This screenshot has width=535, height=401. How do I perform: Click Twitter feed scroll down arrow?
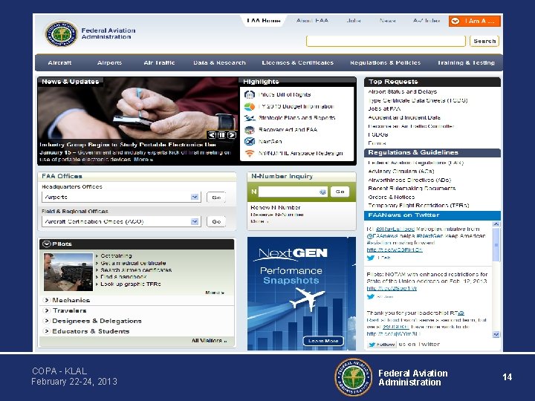click(x=496, y=335)
